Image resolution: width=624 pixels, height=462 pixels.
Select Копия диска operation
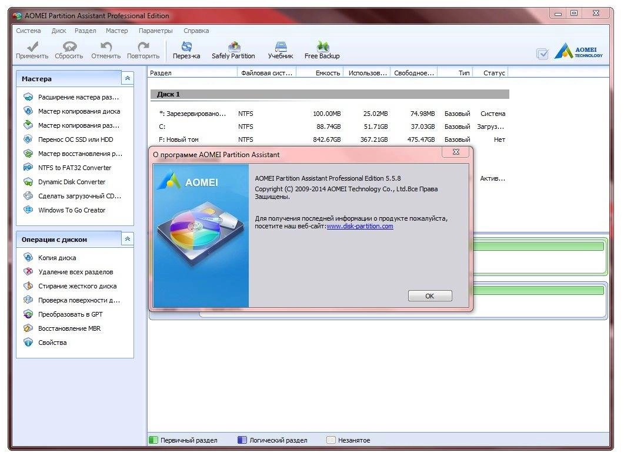click(x=50, y=258)
